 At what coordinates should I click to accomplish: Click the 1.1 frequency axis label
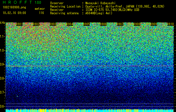point(3,36)
